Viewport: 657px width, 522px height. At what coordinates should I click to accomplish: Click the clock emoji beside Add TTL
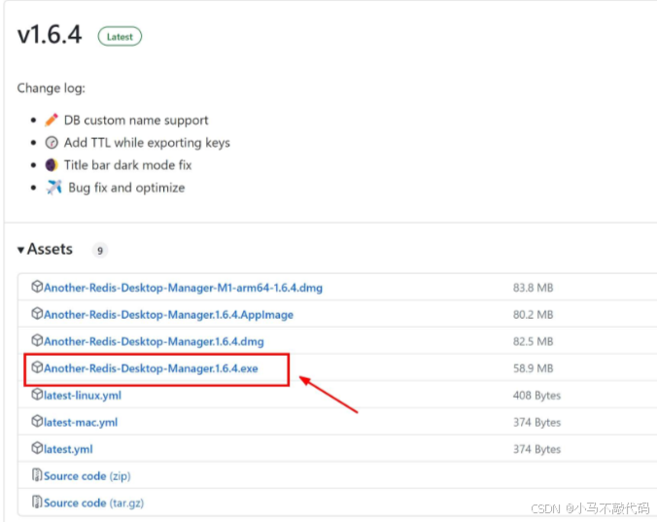pyautogui.click(x=52, y=143)
